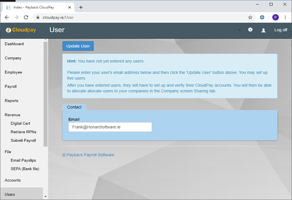Expand the Revenue section in sidebar
Viewport: 292px width, 200px height.
pyautogui.click(x=13, y=115)
